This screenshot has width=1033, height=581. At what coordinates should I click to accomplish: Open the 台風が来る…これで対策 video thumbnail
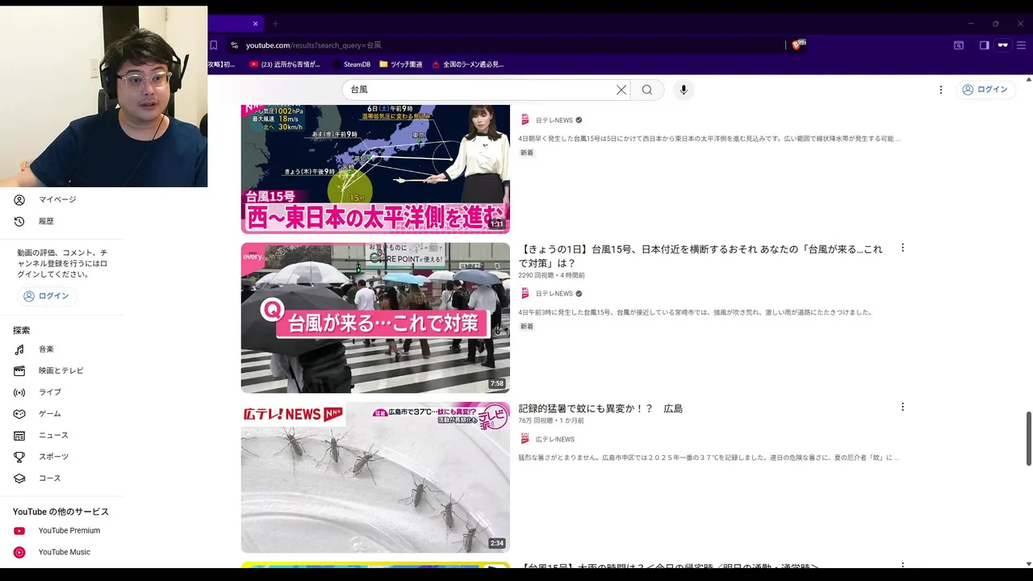pos(375,318)
